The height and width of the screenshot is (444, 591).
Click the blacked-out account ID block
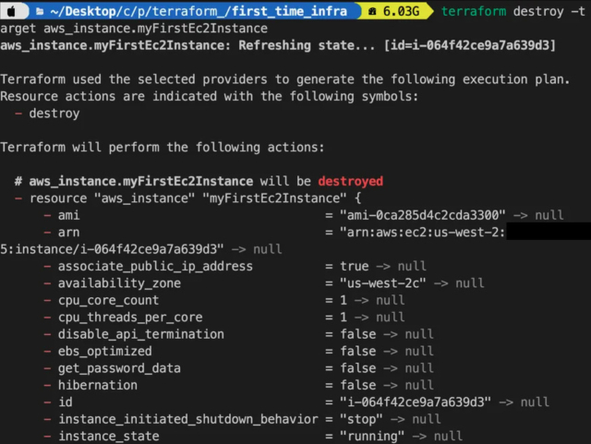549,231
